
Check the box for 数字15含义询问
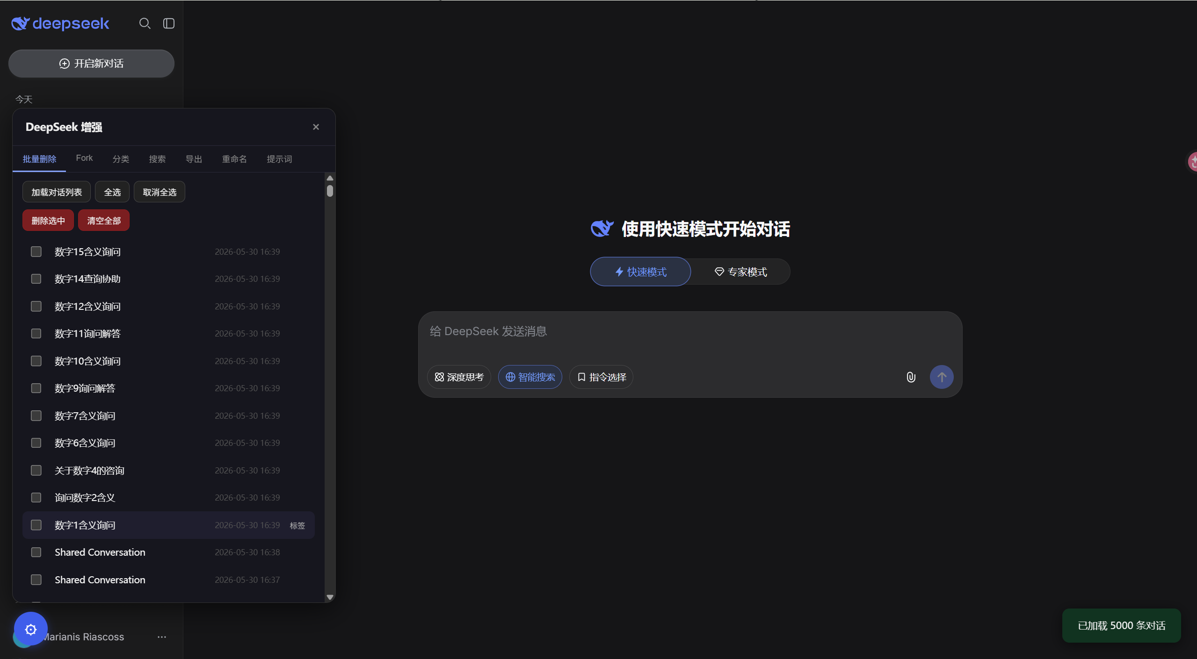point(36,252)
